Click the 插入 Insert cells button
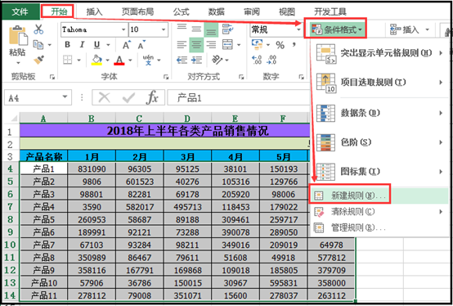 [x=410, y=29]
